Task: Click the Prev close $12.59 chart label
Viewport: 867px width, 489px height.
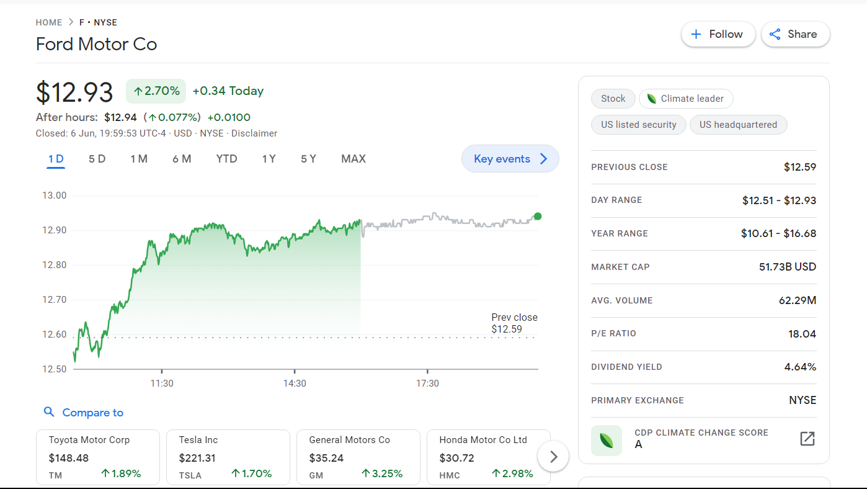Action: [x=514, y=323]
